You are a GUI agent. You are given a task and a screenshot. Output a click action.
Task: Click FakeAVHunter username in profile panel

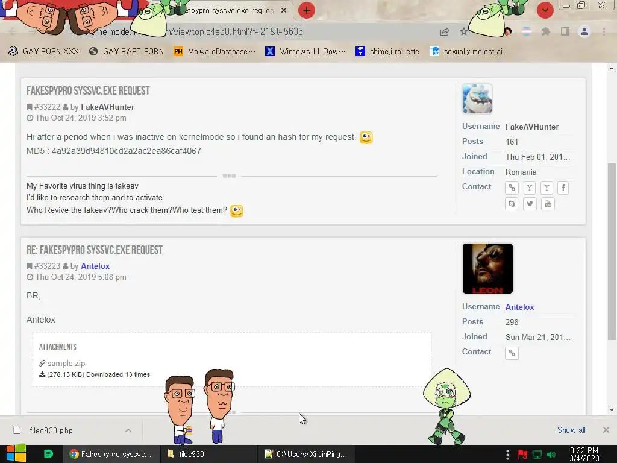[532, 127]
